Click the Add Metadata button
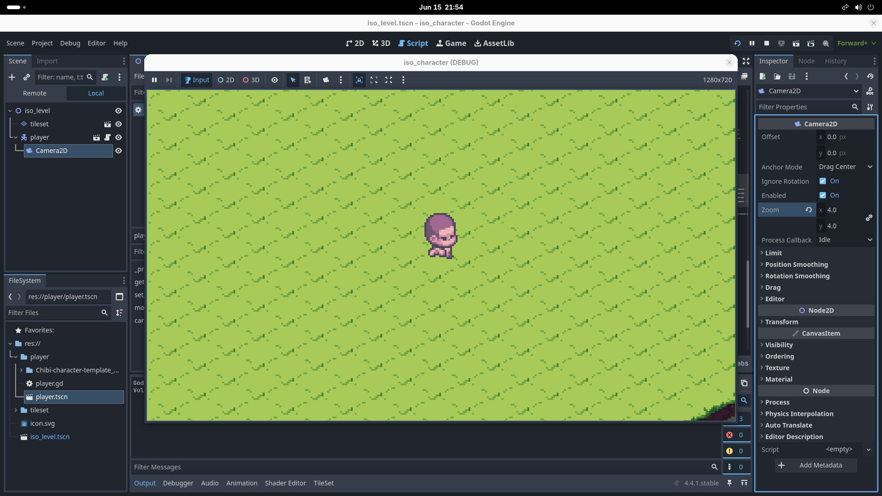This screenshot has width=882, height=496. 816,465
